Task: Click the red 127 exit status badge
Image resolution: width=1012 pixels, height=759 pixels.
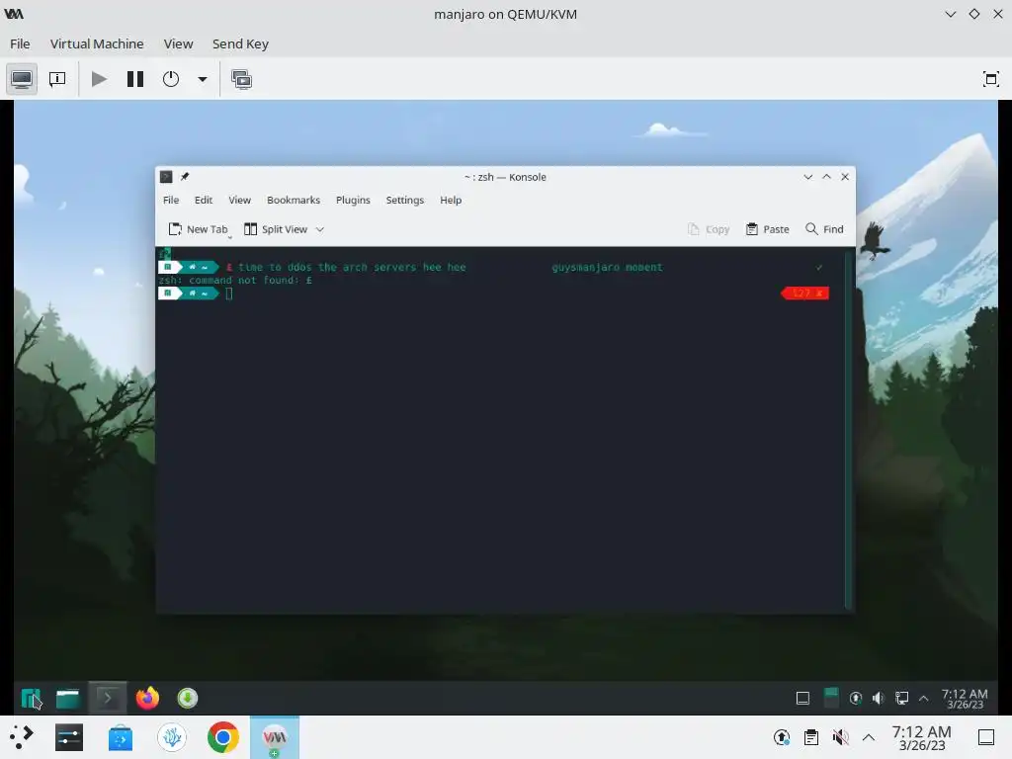Action: (x=805, y=294)
